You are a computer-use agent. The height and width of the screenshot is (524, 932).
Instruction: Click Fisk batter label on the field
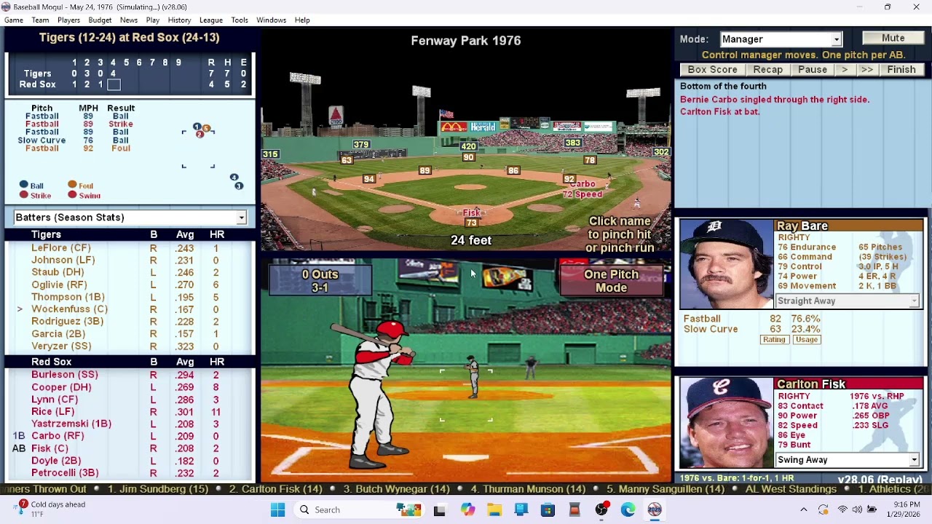[471, 213]
